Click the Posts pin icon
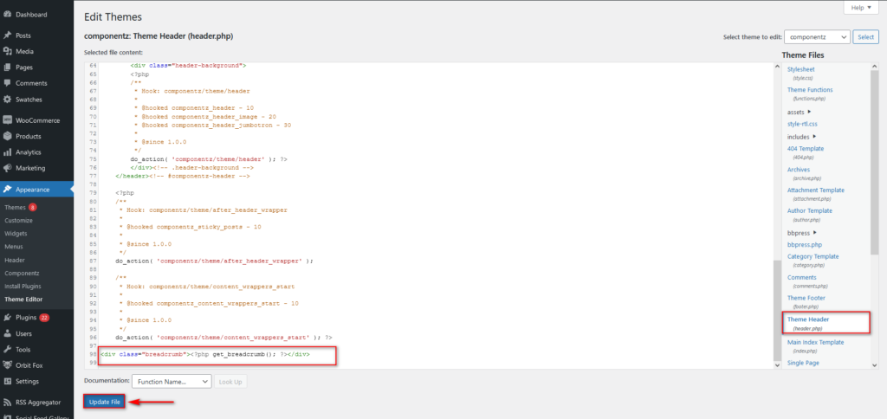887x419 pixels. click(x=7, y=35)
